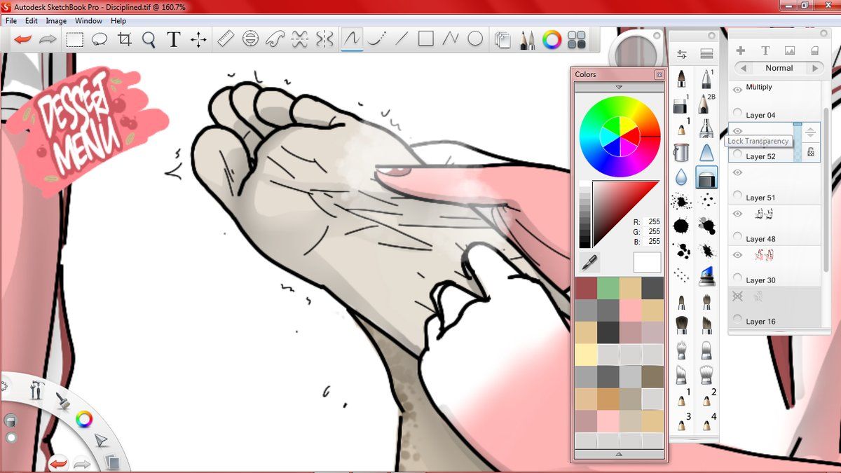This screenshot has width=841, height=473.
Task: Select the Rectangle shape tool
Action: pyautogui.click(x=426, y=39)
